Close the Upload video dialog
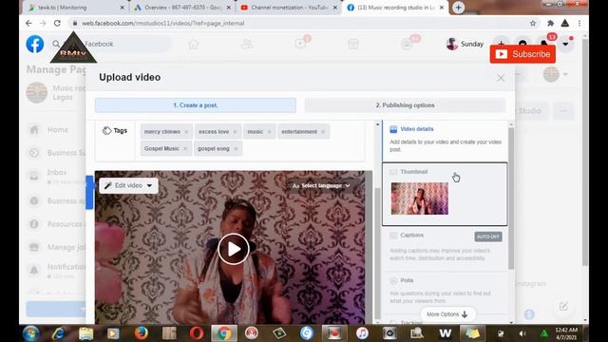Screen dimensions: 608x342 501,78
